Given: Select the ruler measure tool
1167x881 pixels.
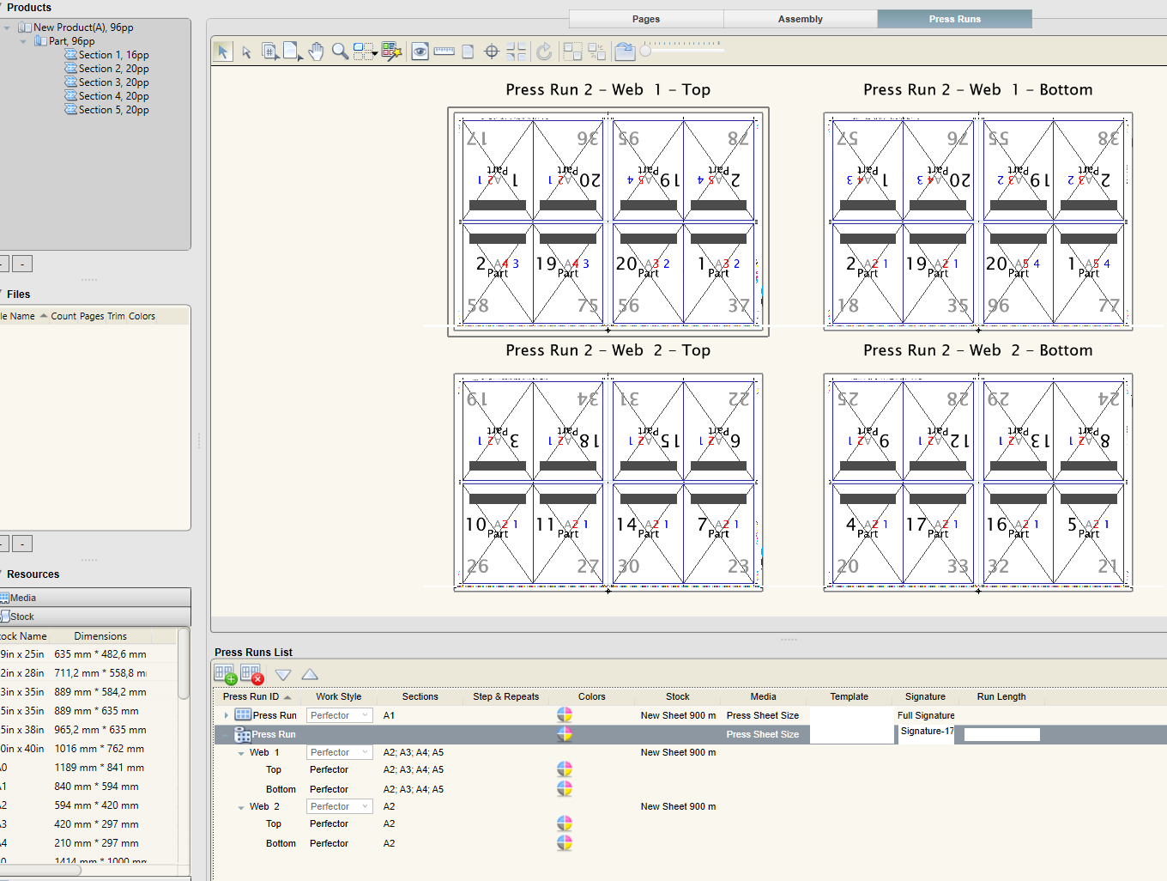Looking at the screenshot, I should click(444, 52).
